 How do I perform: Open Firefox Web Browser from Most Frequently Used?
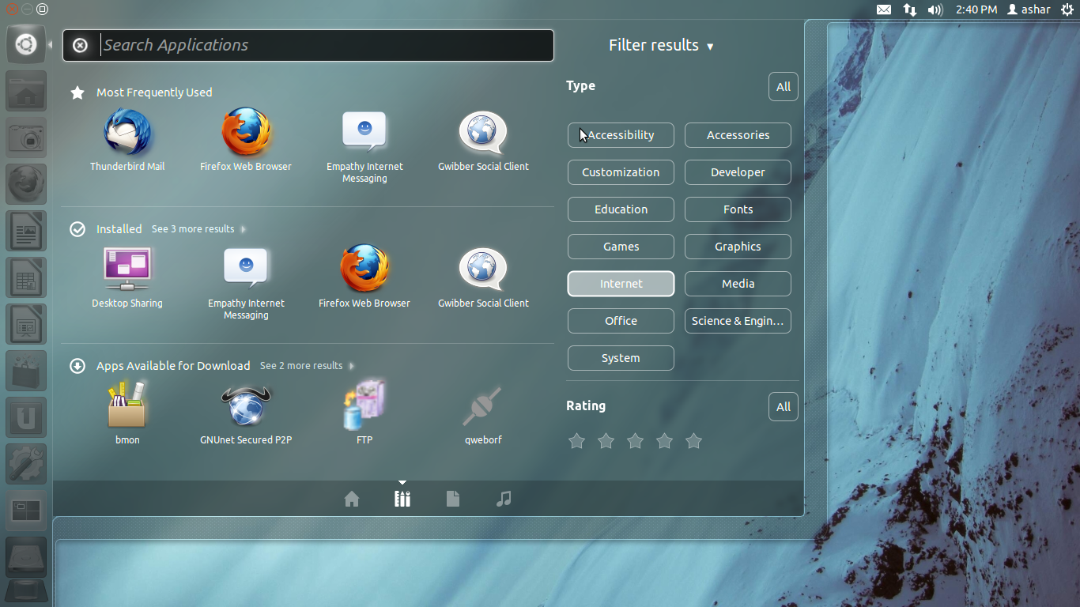tap(246, 133)
